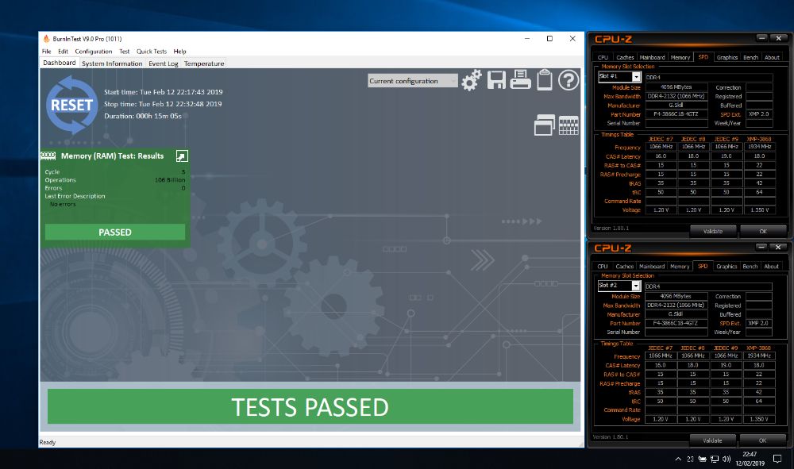794x469 pixels.
Task: Click the XMP-3868 column header in top CPU-Z
Action: pos(759,139)
